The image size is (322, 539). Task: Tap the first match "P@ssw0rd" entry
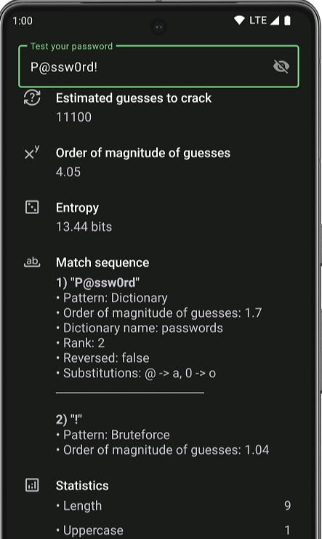[x=97, y=283]
